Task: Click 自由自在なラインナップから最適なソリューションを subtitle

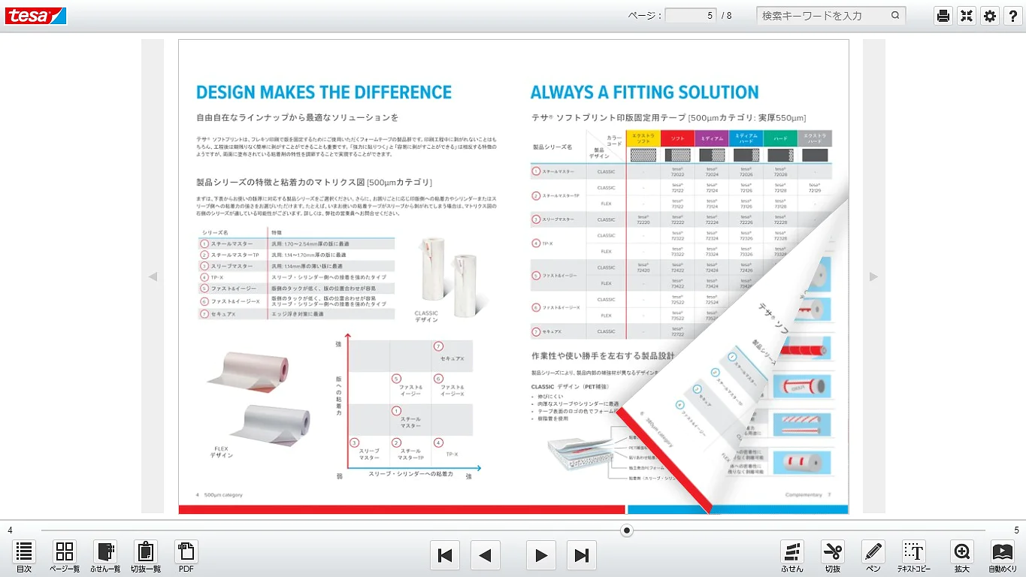Action: pos(297,117)
